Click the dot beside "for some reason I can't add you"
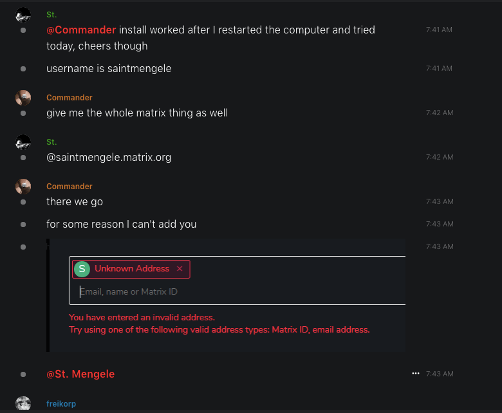Viewport: 502px width, 413px height. (x=23, y=225)
